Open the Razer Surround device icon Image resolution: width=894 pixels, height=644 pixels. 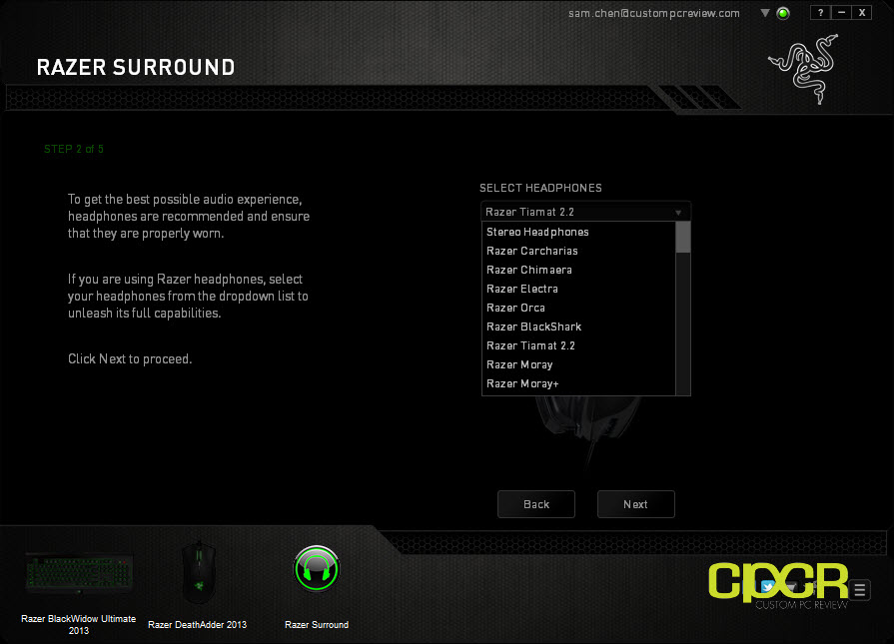click(x=317, y=569)
